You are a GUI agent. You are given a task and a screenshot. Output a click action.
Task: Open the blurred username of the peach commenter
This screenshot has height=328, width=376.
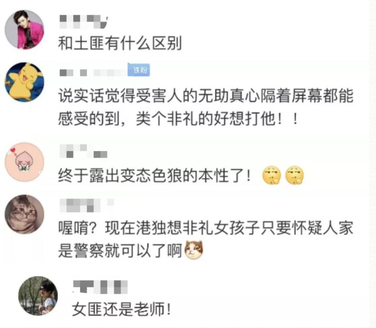[x=83, y=151]
